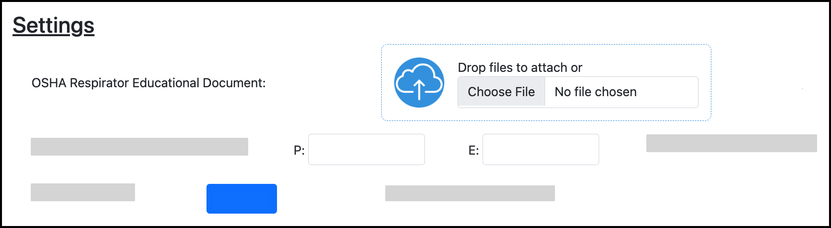Click the 'P:' field label
Viewport: 831px width, 228px height.
pos(299,150)
